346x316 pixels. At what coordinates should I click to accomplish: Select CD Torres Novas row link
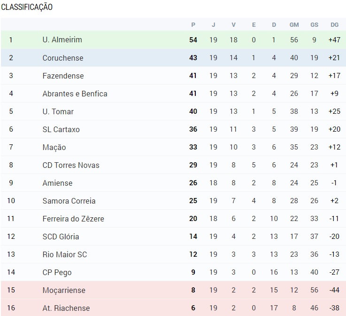(x=71, y=165)
